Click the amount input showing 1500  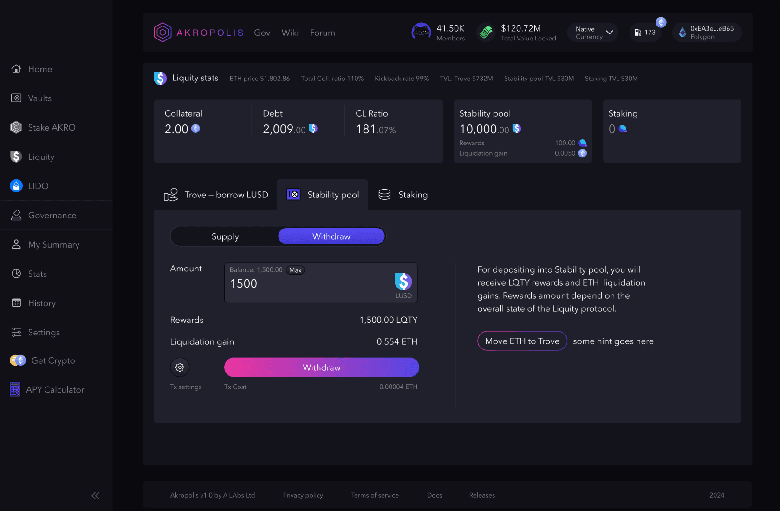321,283
